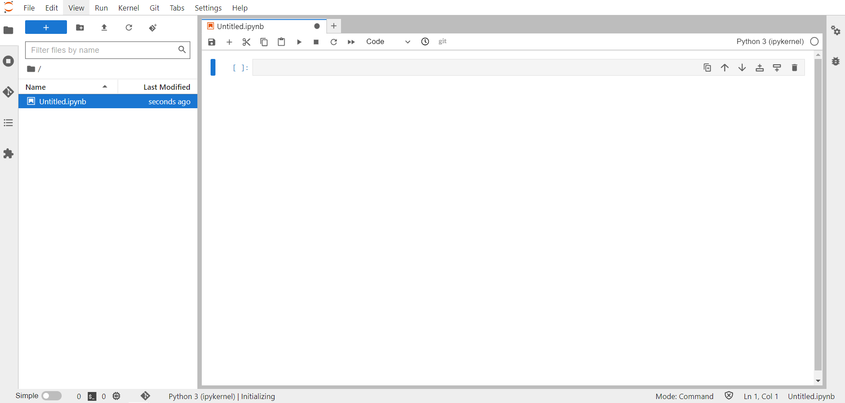Open the Git sidebar panel
845x403 pixels.
pyautogui.click(x=8, y=92)
